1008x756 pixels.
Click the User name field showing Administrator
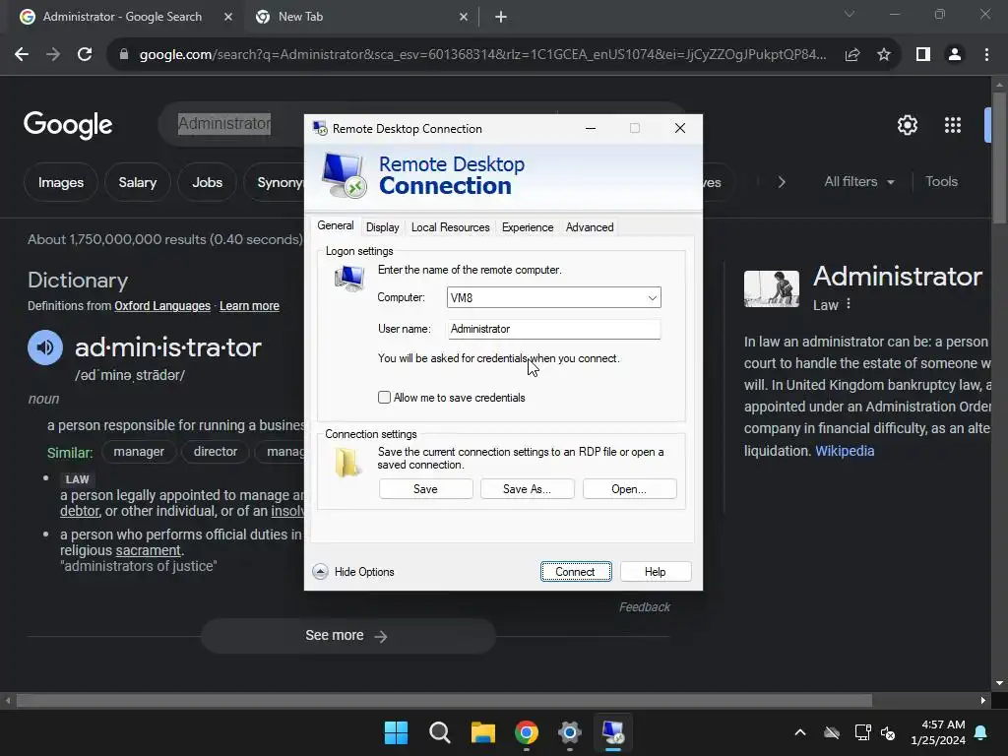[x=553, y=329]
